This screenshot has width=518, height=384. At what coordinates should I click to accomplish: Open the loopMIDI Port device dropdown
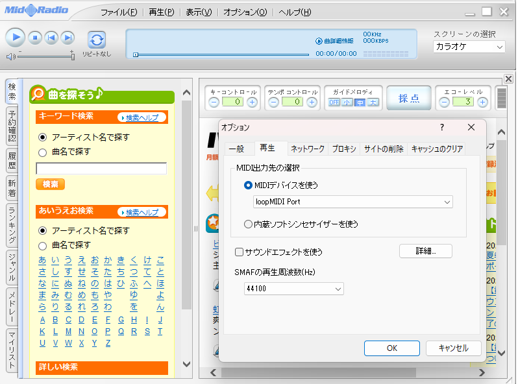click(x=352, y=202)
